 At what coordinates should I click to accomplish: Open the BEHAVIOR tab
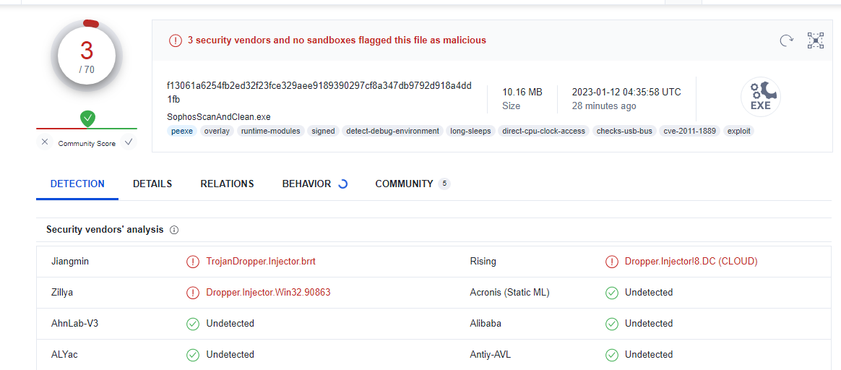pyautogui.click(x=306, y=184)
